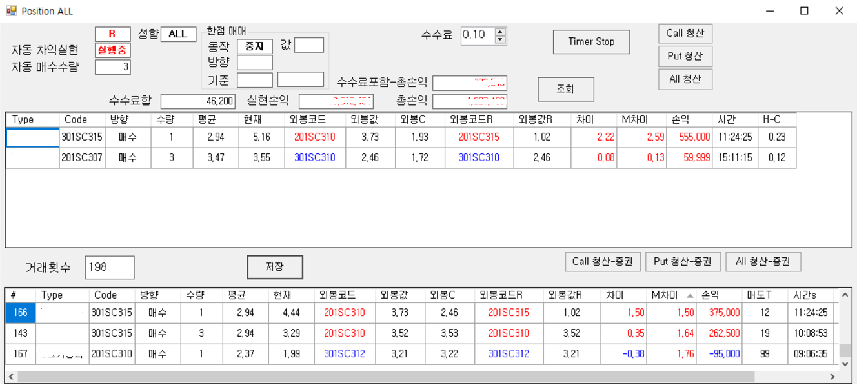
Task: Open the 성향 ALL selector
Action: pyautogui.click(x=178, y=34)
